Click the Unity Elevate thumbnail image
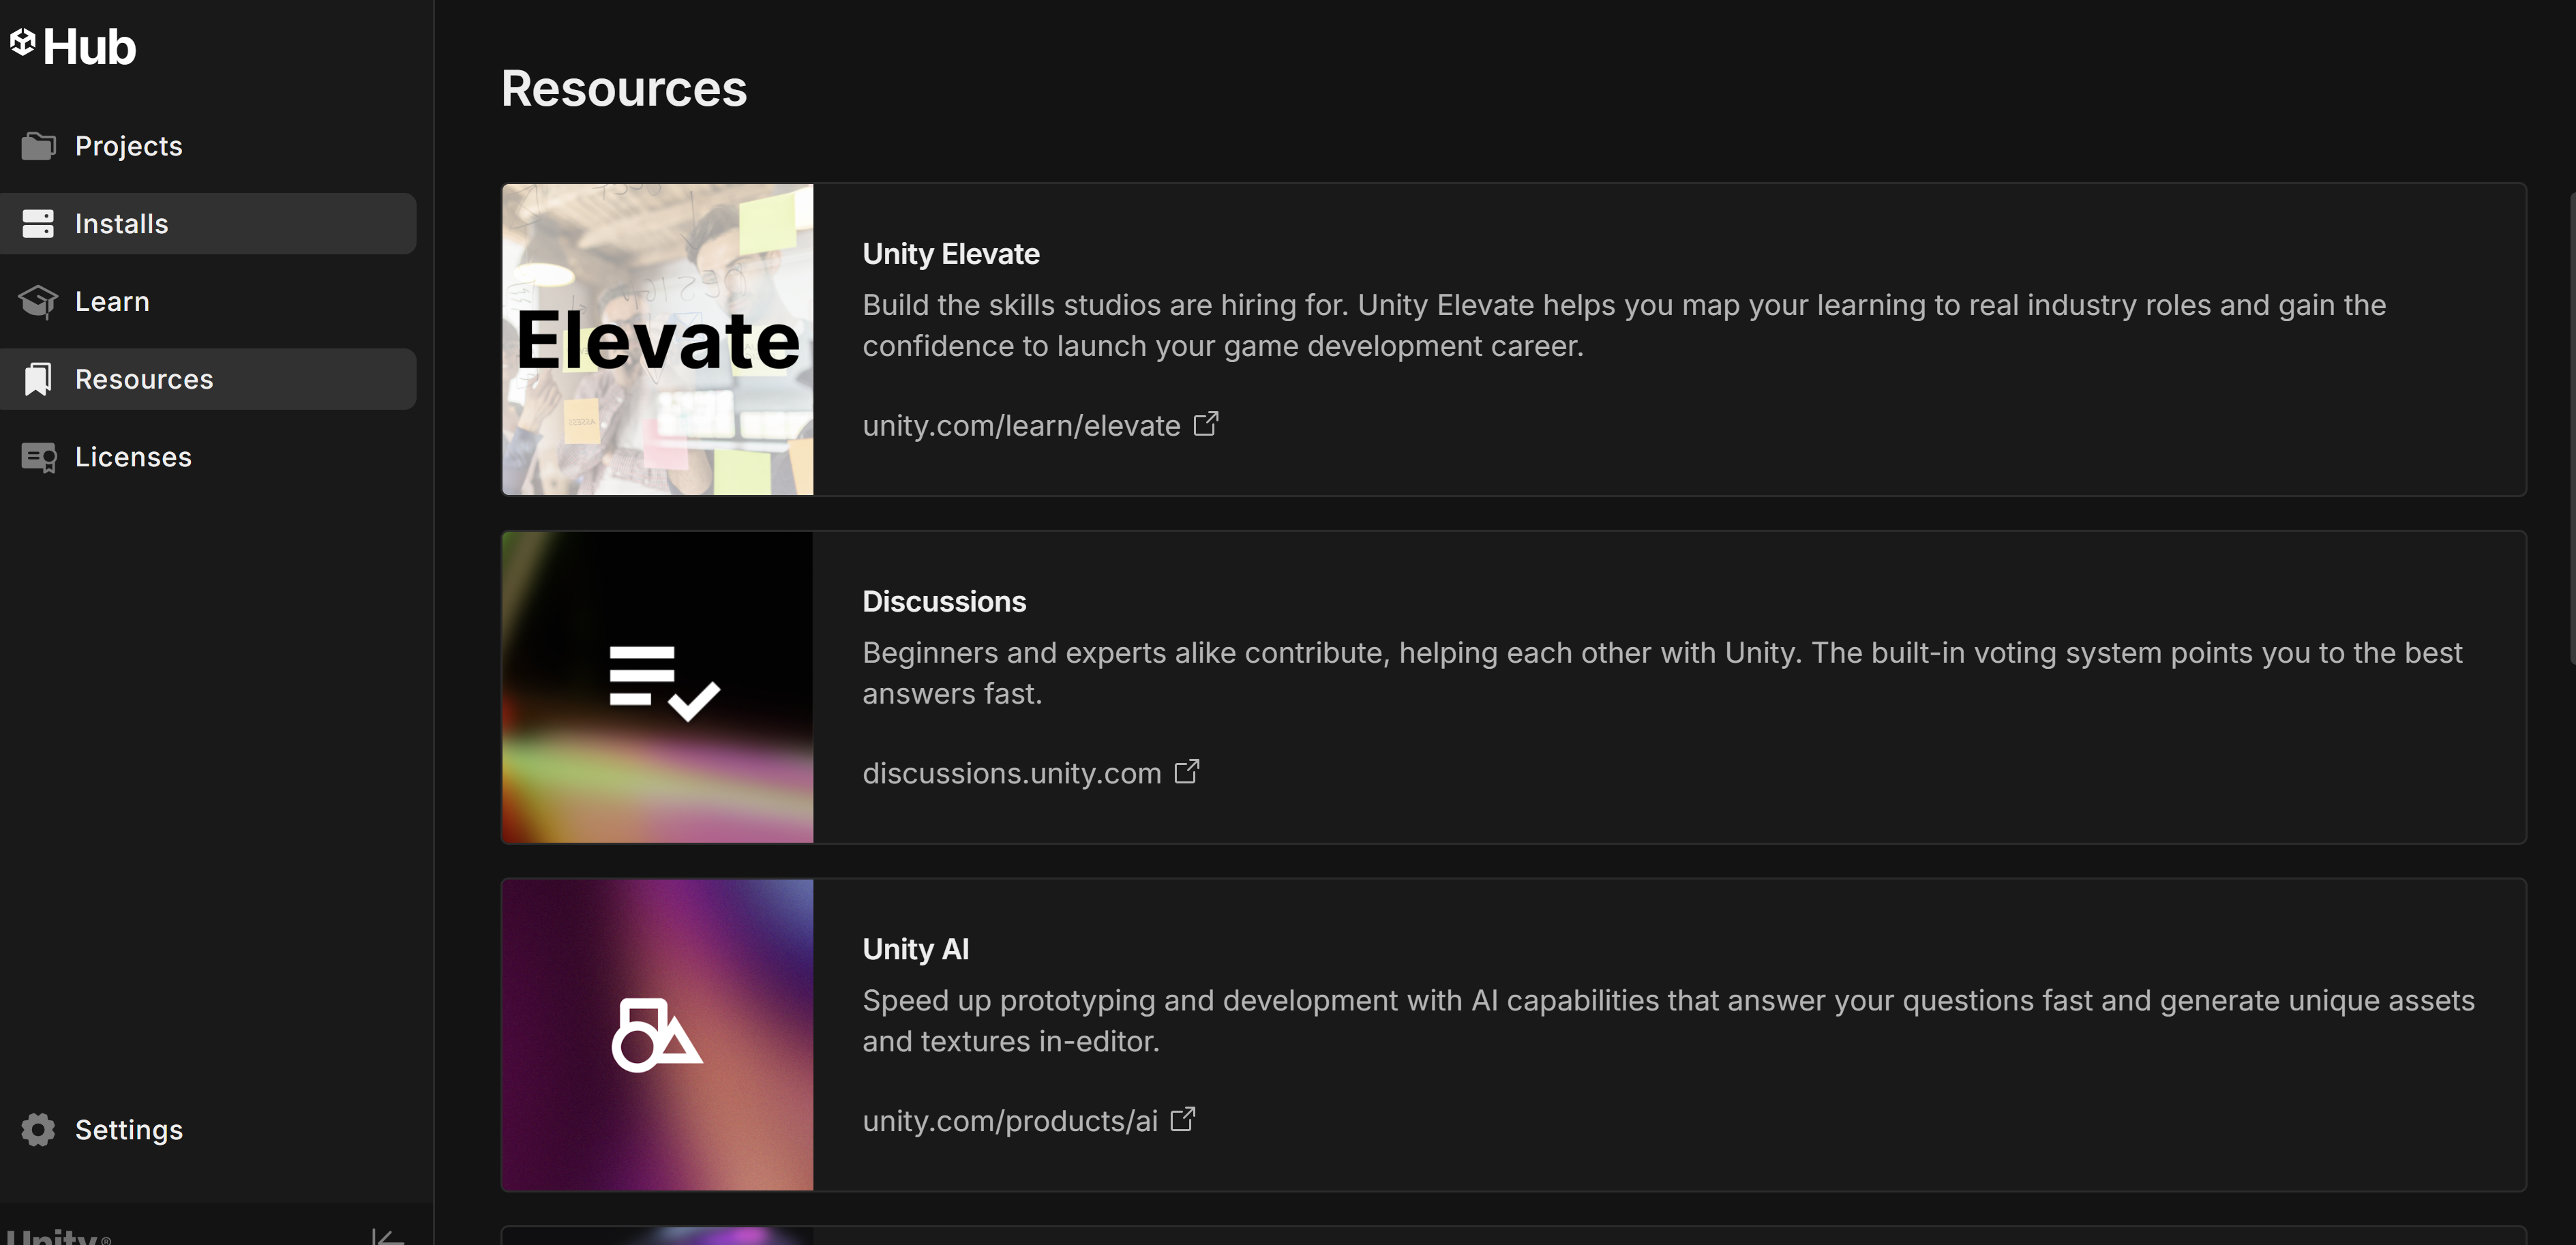2576x1245 pixels. [x=657, y=340]
